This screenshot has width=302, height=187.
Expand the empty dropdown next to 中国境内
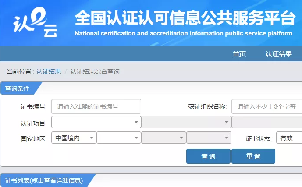pyautogui.click(x=119, y=138)
